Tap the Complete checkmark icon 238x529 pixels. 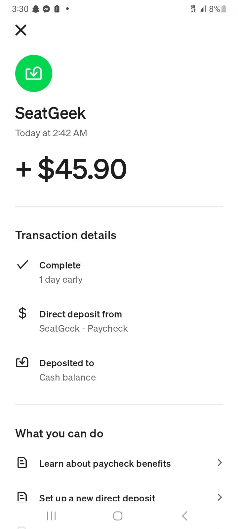22,265
